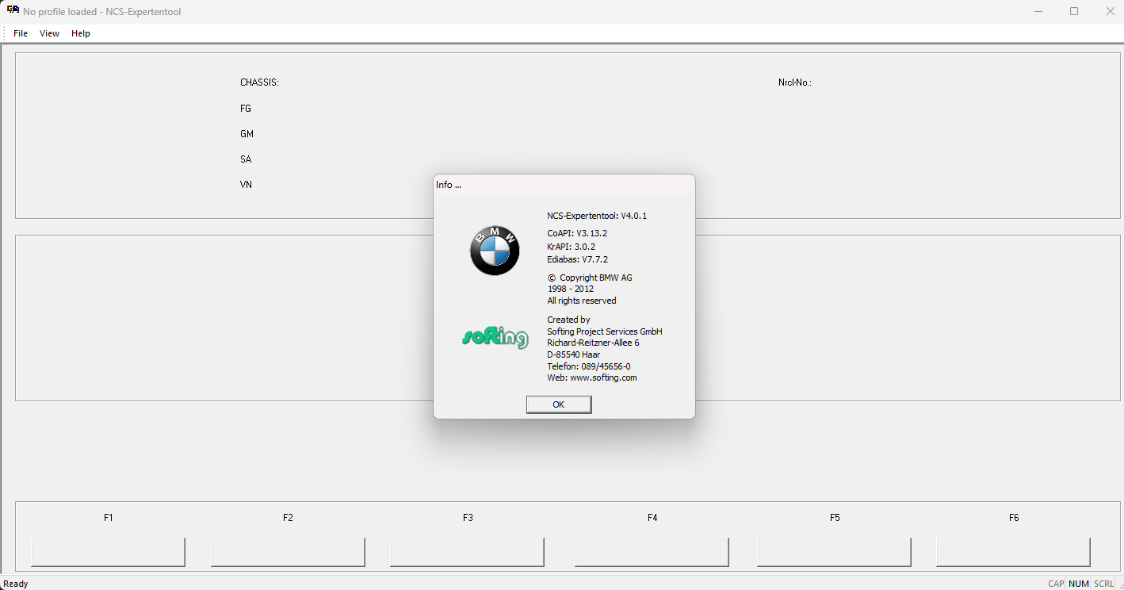This screenshot has width=1124, height=590.
Task: Close the NCS-Expertentool window
Action: pos(1110,11)
